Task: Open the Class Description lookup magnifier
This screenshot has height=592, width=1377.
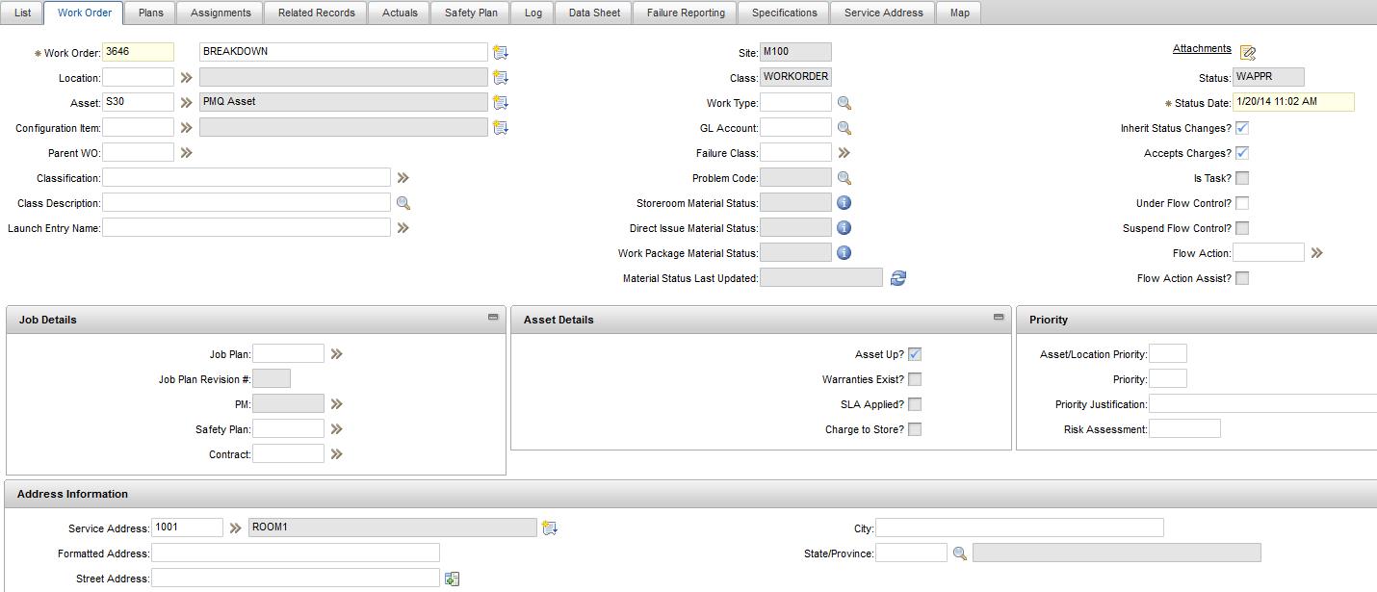Action: (403, 202)
